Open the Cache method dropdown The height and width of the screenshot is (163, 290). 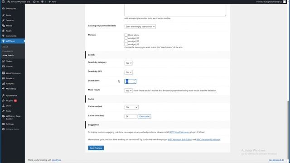click(x=131, y=107)
